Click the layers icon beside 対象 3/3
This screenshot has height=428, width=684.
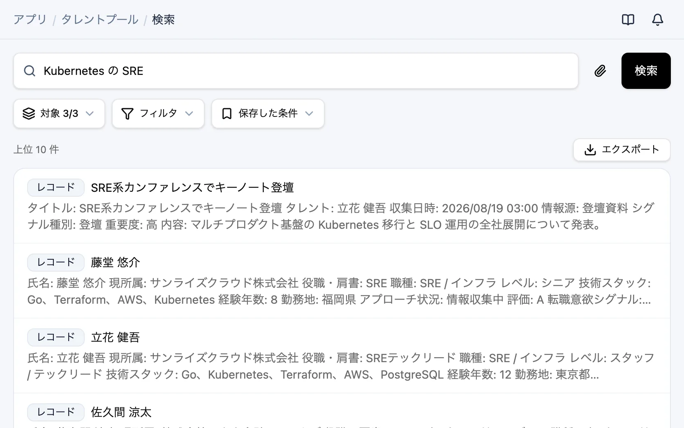pyautogui.click(x=29, y=114)
